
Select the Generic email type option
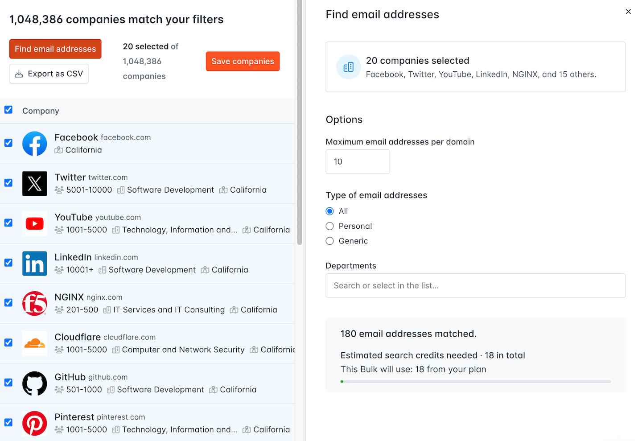(x=330, y=241)
